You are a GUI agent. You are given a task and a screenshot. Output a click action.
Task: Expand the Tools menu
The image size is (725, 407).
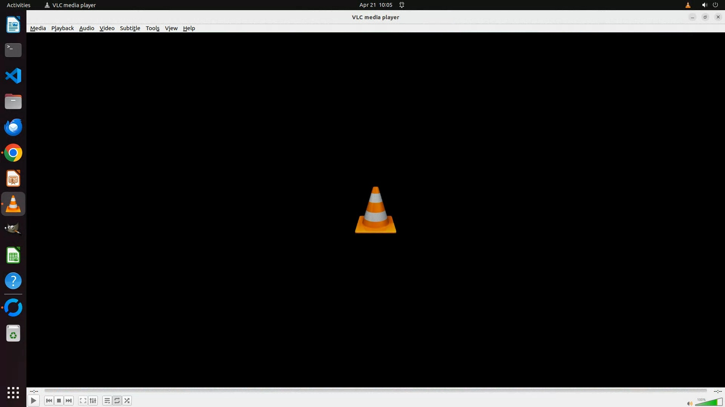[153, 28]
